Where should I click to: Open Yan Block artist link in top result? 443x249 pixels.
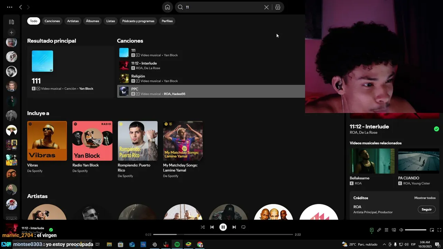(x=86, y=89)
